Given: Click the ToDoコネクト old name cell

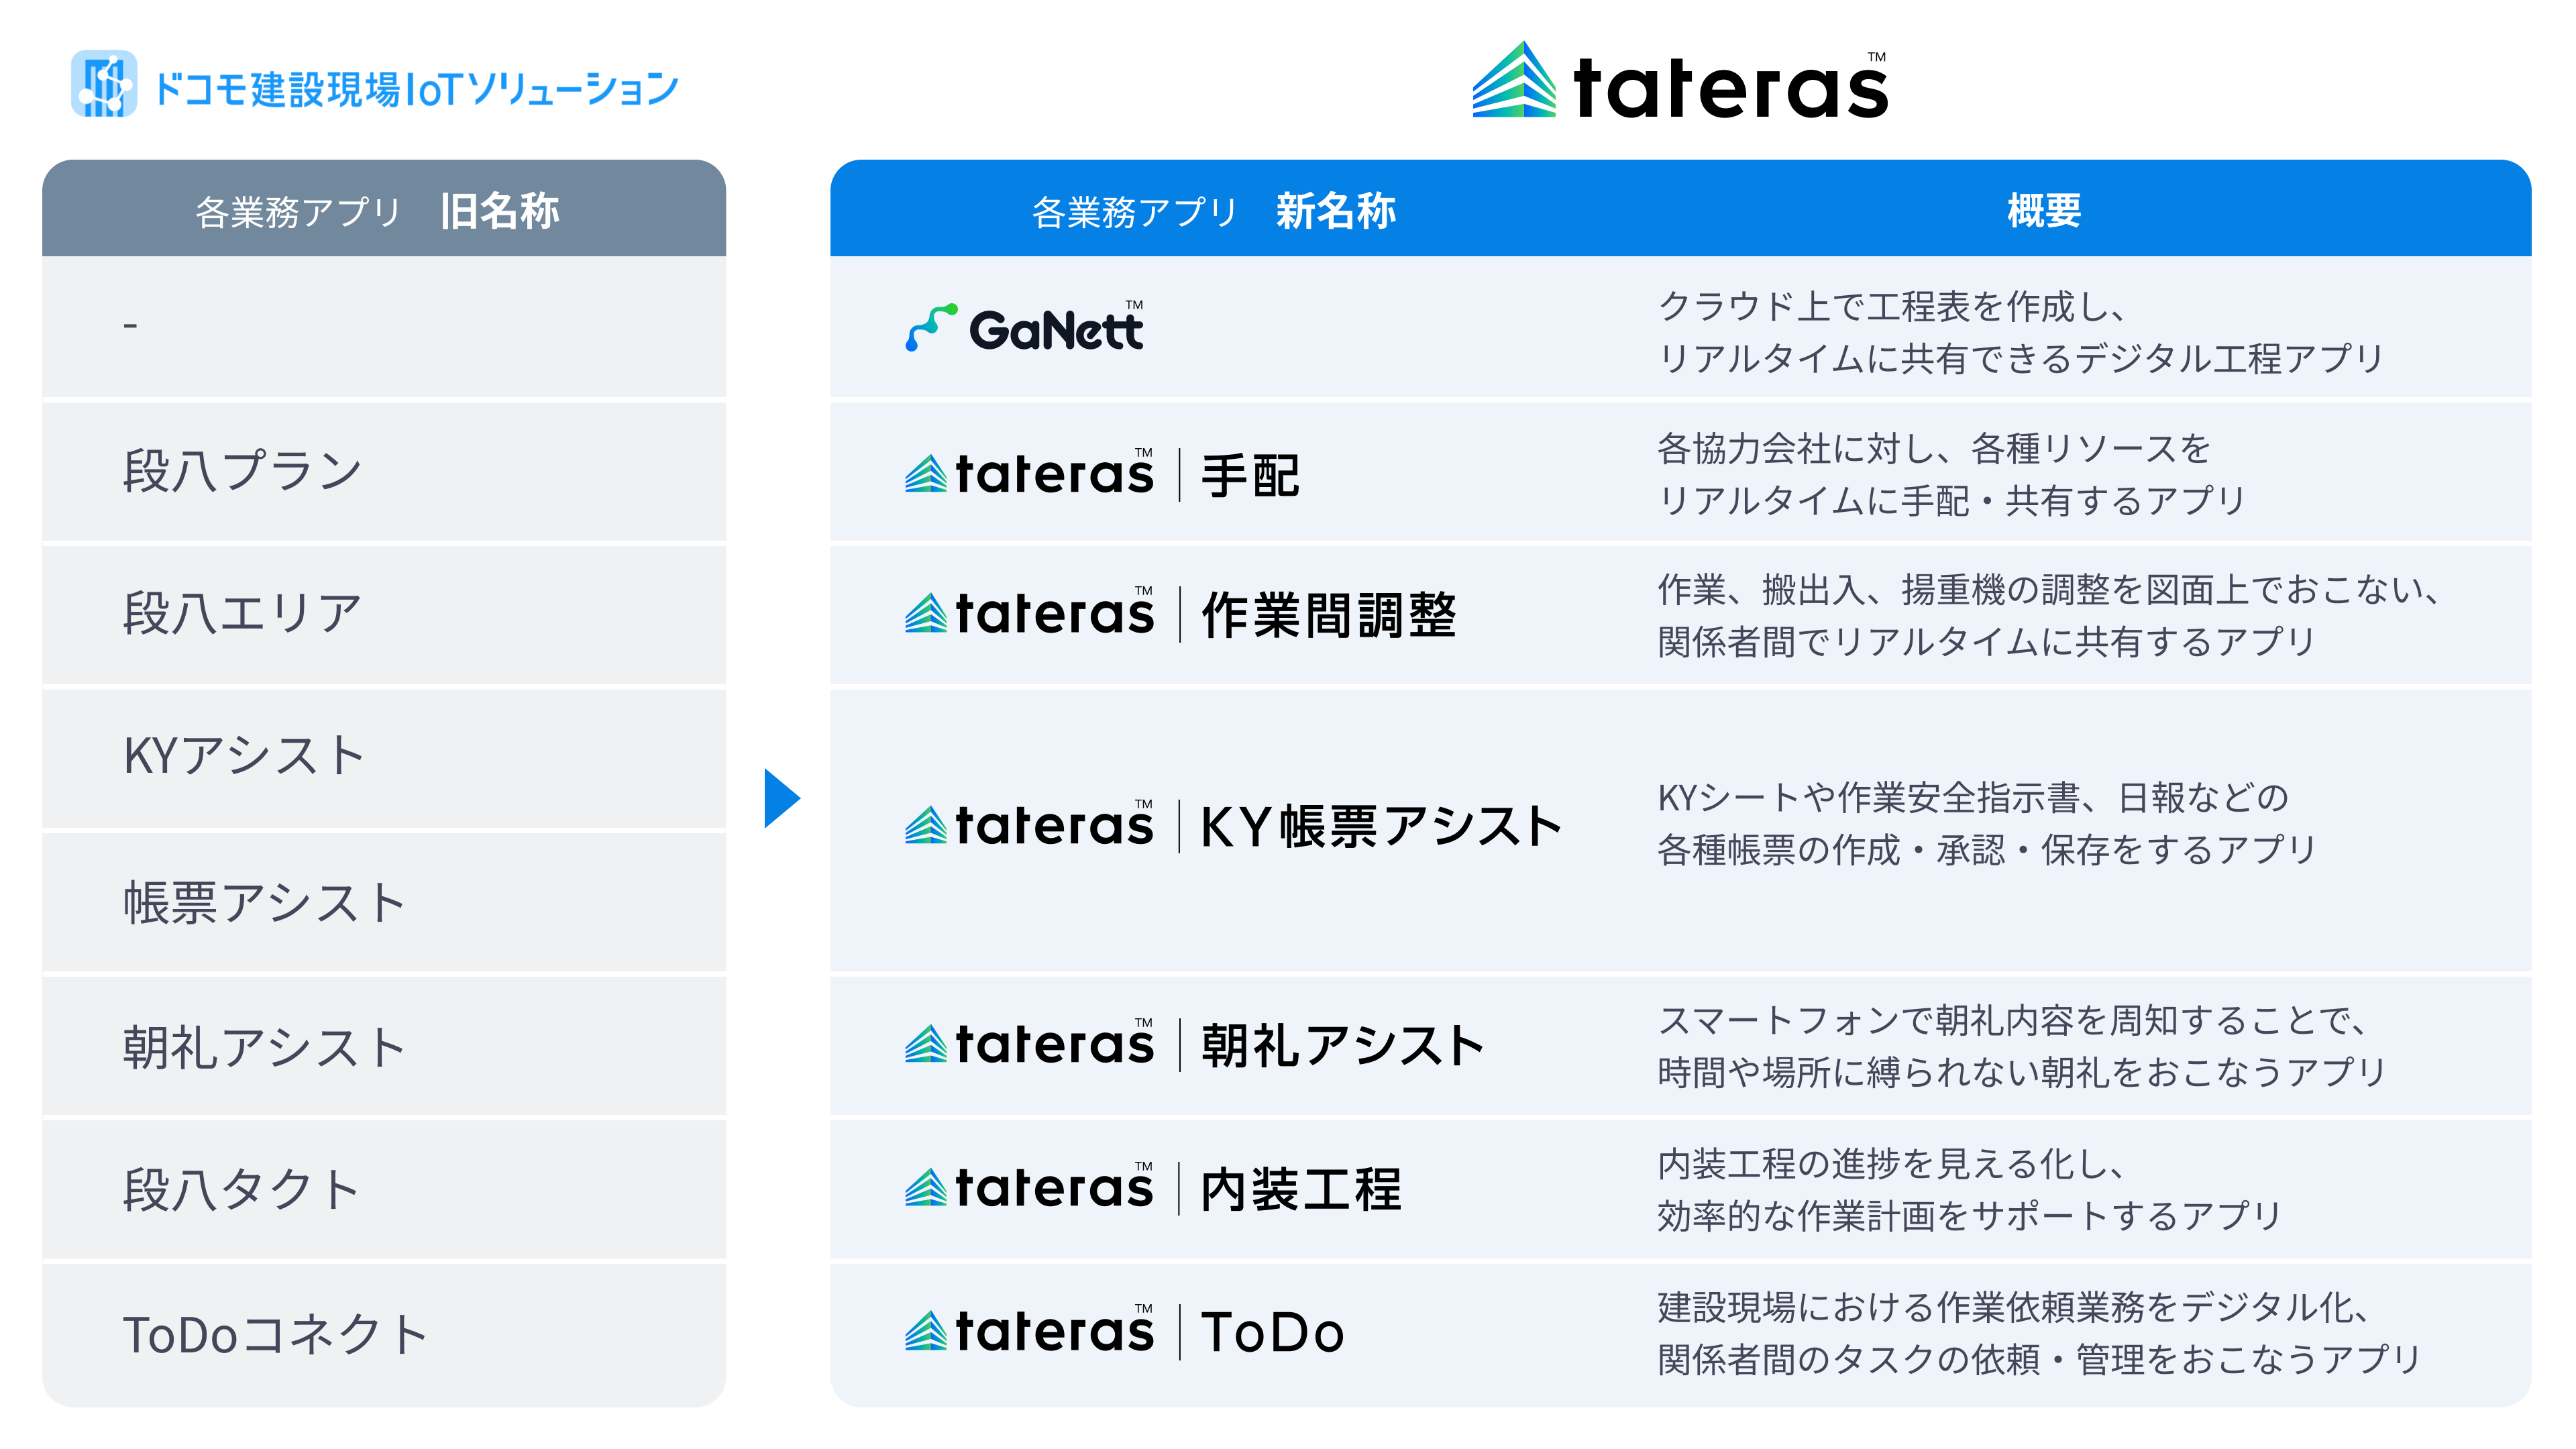Looking at the screenshot, I should tap(275, 1335).
